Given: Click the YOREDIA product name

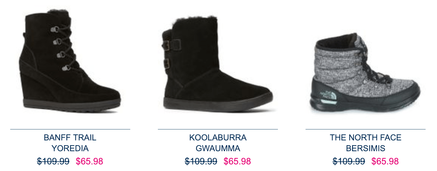Looking at the screenshot, I should pos(70,148).
